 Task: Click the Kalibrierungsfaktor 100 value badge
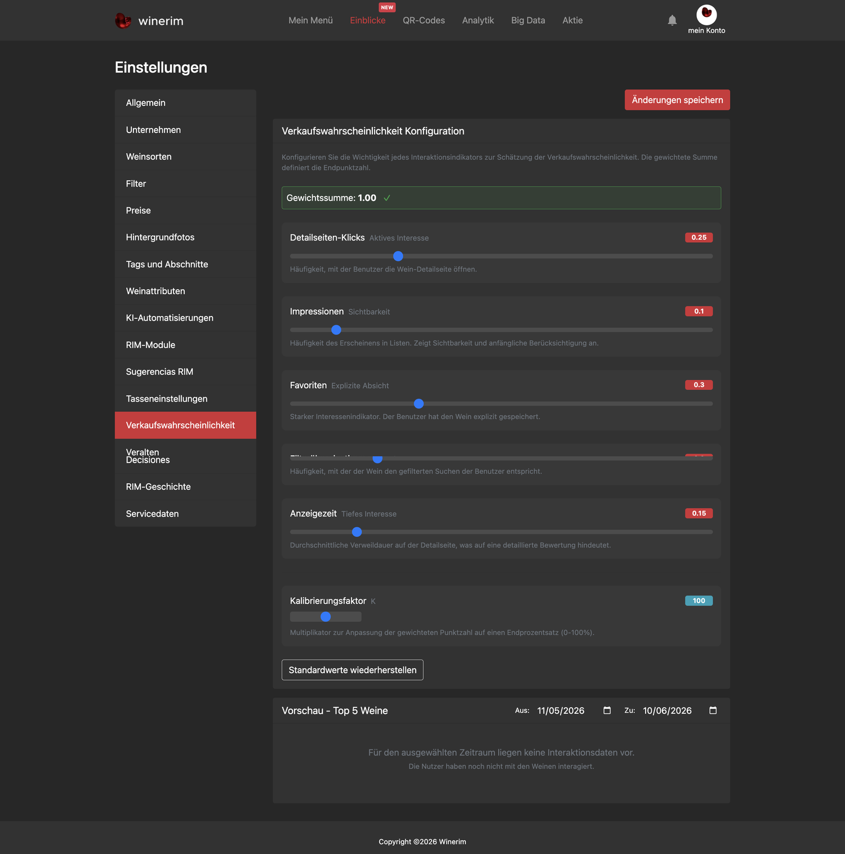(x=699, y=601)
